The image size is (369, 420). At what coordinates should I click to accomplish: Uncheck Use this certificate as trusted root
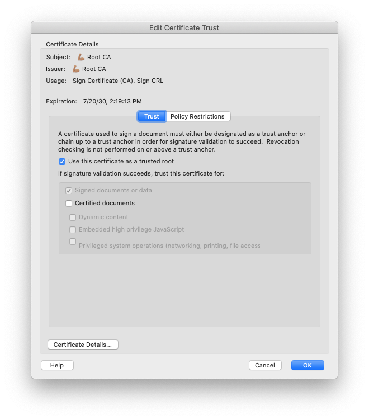(x=62, y=162)
